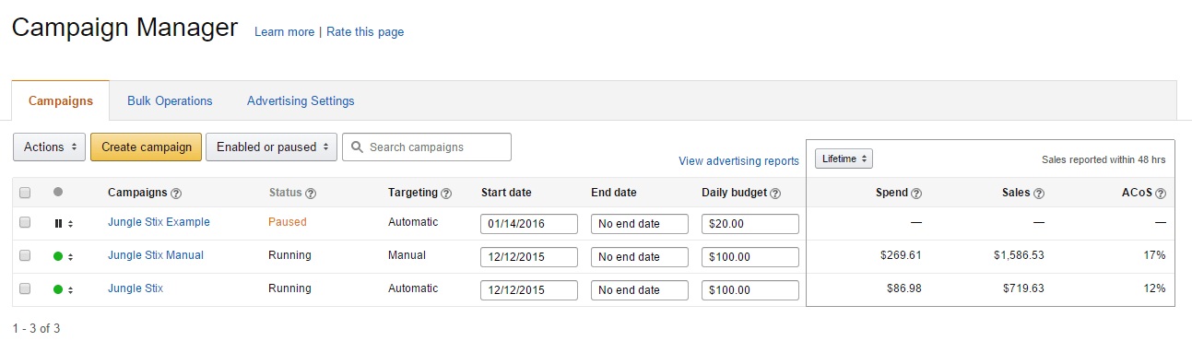Click Manual targeting text for Jungle Stix Manual
This screenshot has width=1192, height=341.
407,255
